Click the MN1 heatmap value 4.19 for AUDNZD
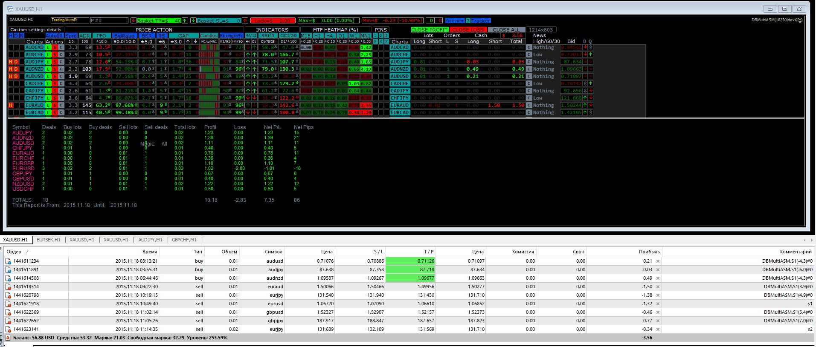Screen dimensions: 816x347 [x=366, y=69]
